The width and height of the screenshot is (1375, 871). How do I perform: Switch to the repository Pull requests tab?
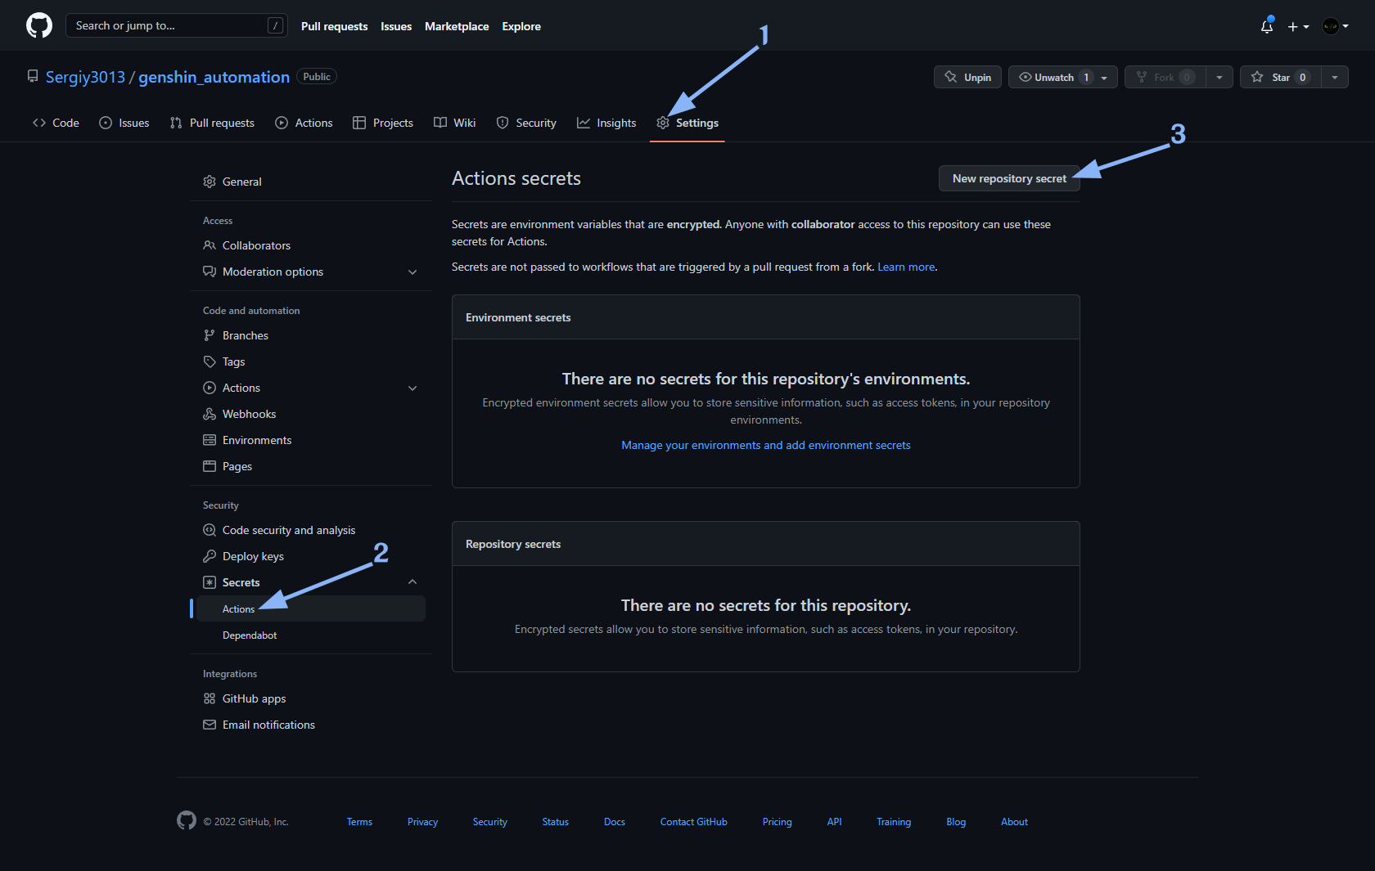point(212,123)
